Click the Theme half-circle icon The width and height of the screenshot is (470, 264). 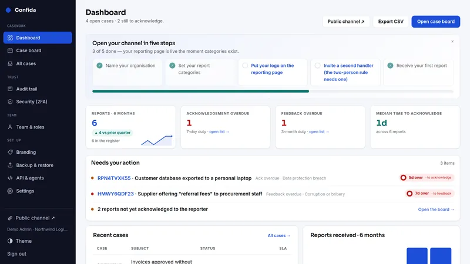coord(10,241)
